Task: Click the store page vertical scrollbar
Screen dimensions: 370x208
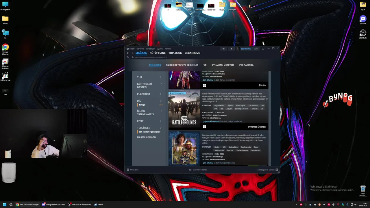Action: [x=279, y=121]
